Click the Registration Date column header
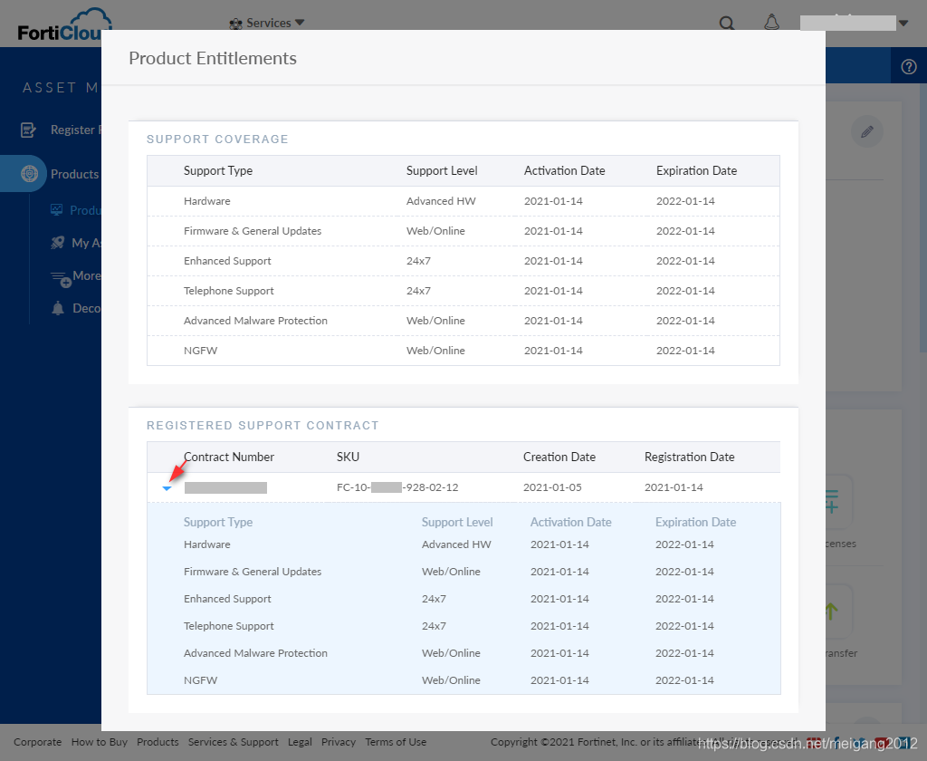The image size is (927, 761). pyautogui.click(x=689, y=457)
